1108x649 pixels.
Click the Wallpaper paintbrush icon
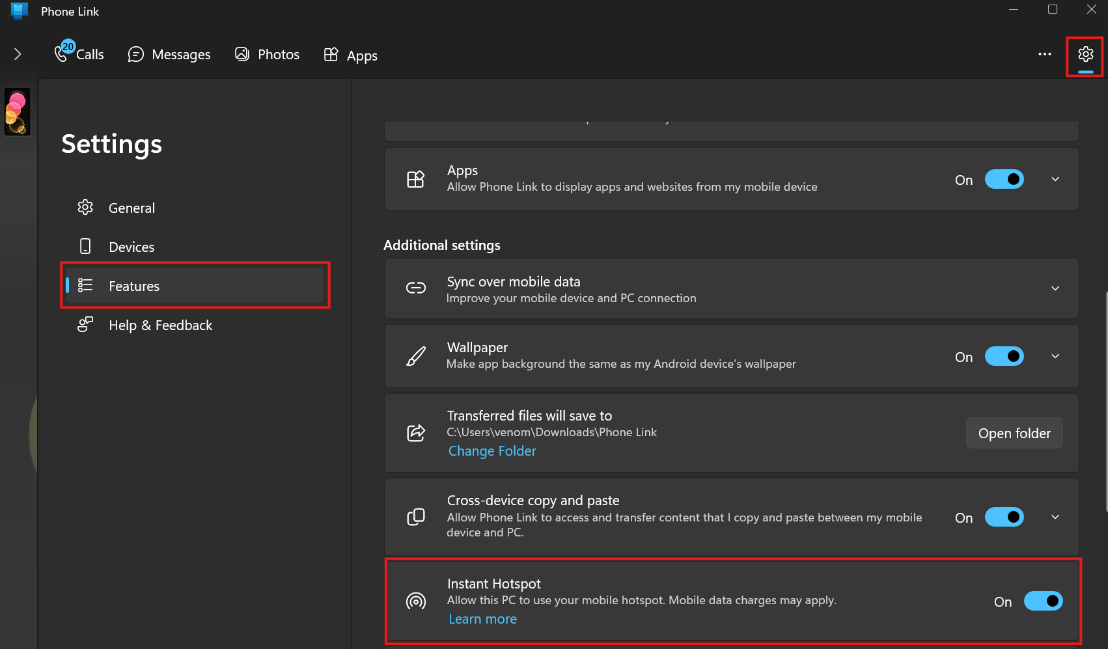pos(416,356)
